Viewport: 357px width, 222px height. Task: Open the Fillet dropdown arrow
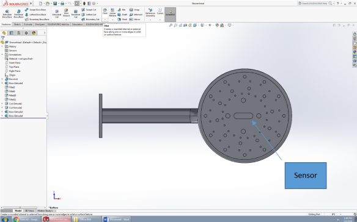click(x=105, y=20)
